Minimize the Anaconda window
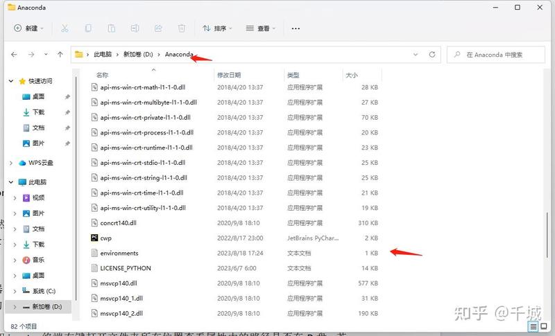 [x=495, y=8]
